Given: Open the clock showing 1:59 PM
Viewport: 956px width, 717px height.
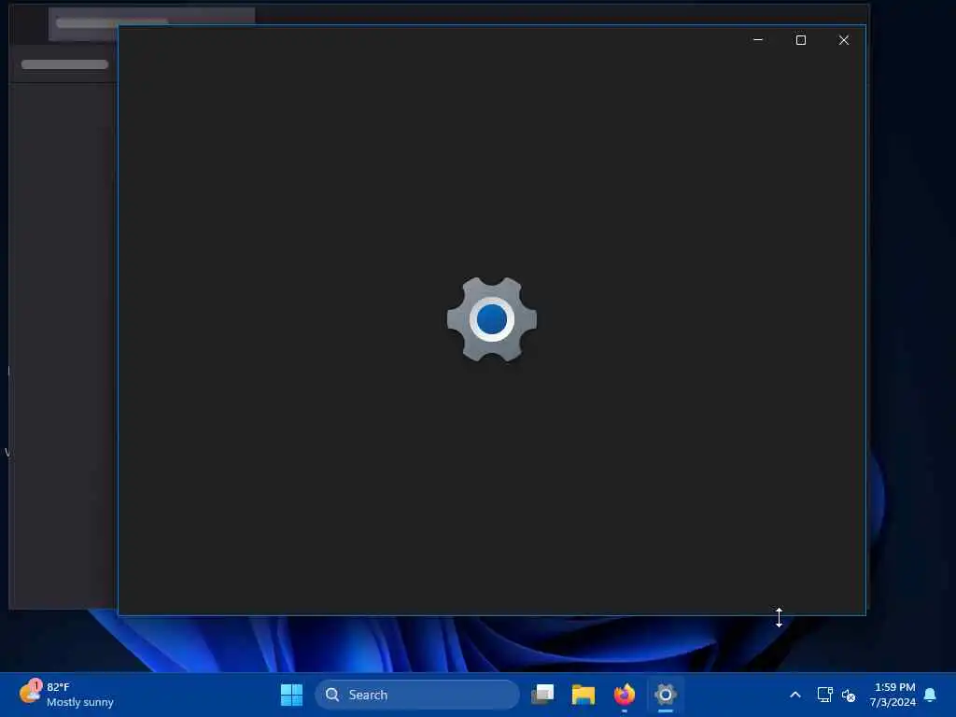Looking at the screenshot, I should tap(893, 695).
